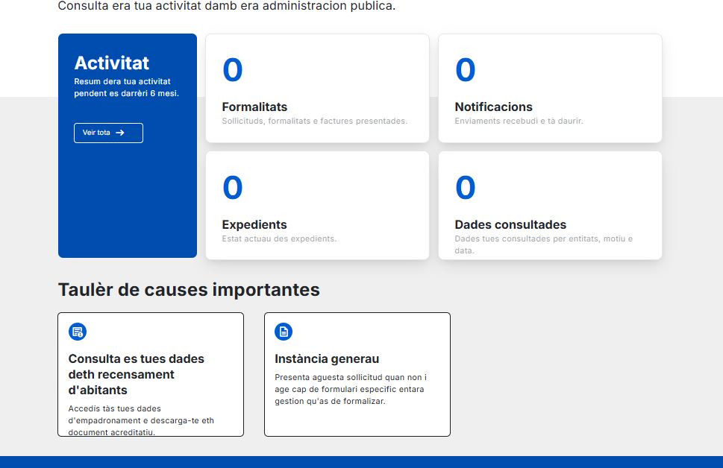The height and width of the screenshot is (468, 723).
Task: Click the census data document icon
Action: (78, 332)
